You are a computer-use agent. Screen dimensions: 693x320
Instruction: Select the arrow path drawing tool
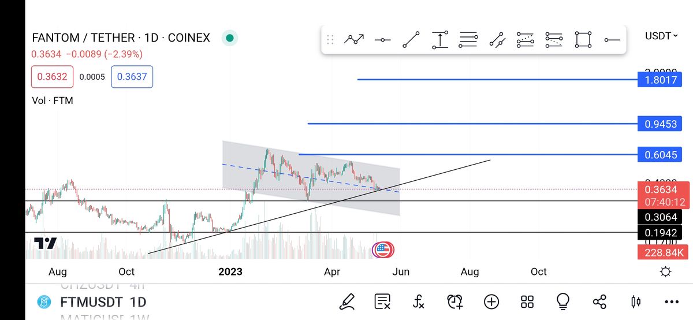tap(354, 40)
